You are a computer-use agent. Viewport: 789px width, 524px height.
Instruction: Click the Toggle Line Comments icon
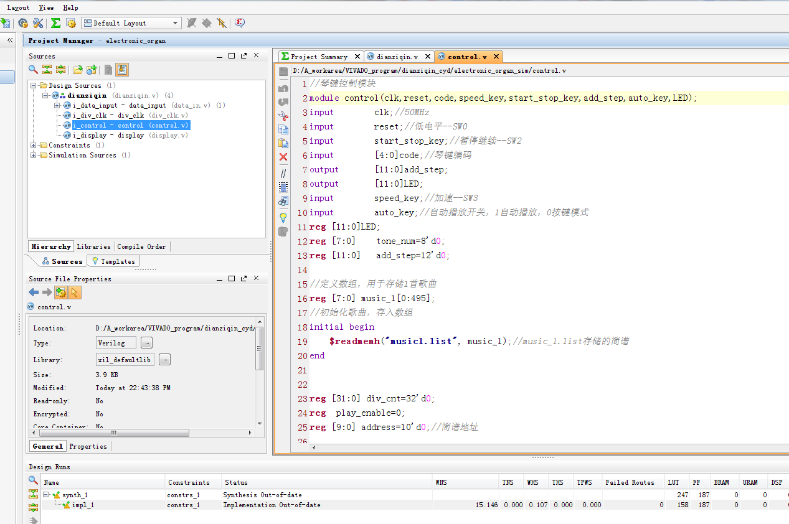pos(283,174)
